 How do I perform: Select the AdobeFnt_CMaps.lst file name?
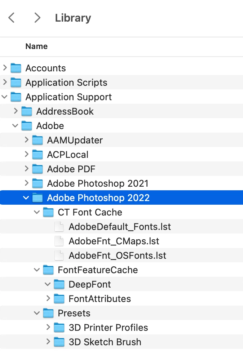tap(114, 241)
